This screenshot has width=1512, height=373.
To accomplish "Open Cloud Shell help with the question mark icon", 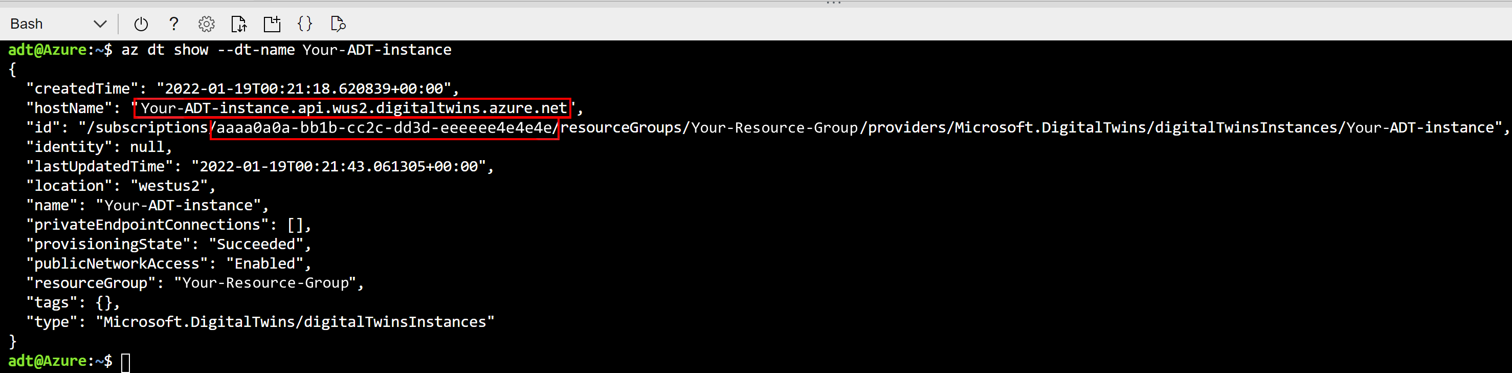I will (x=174, y=24).
